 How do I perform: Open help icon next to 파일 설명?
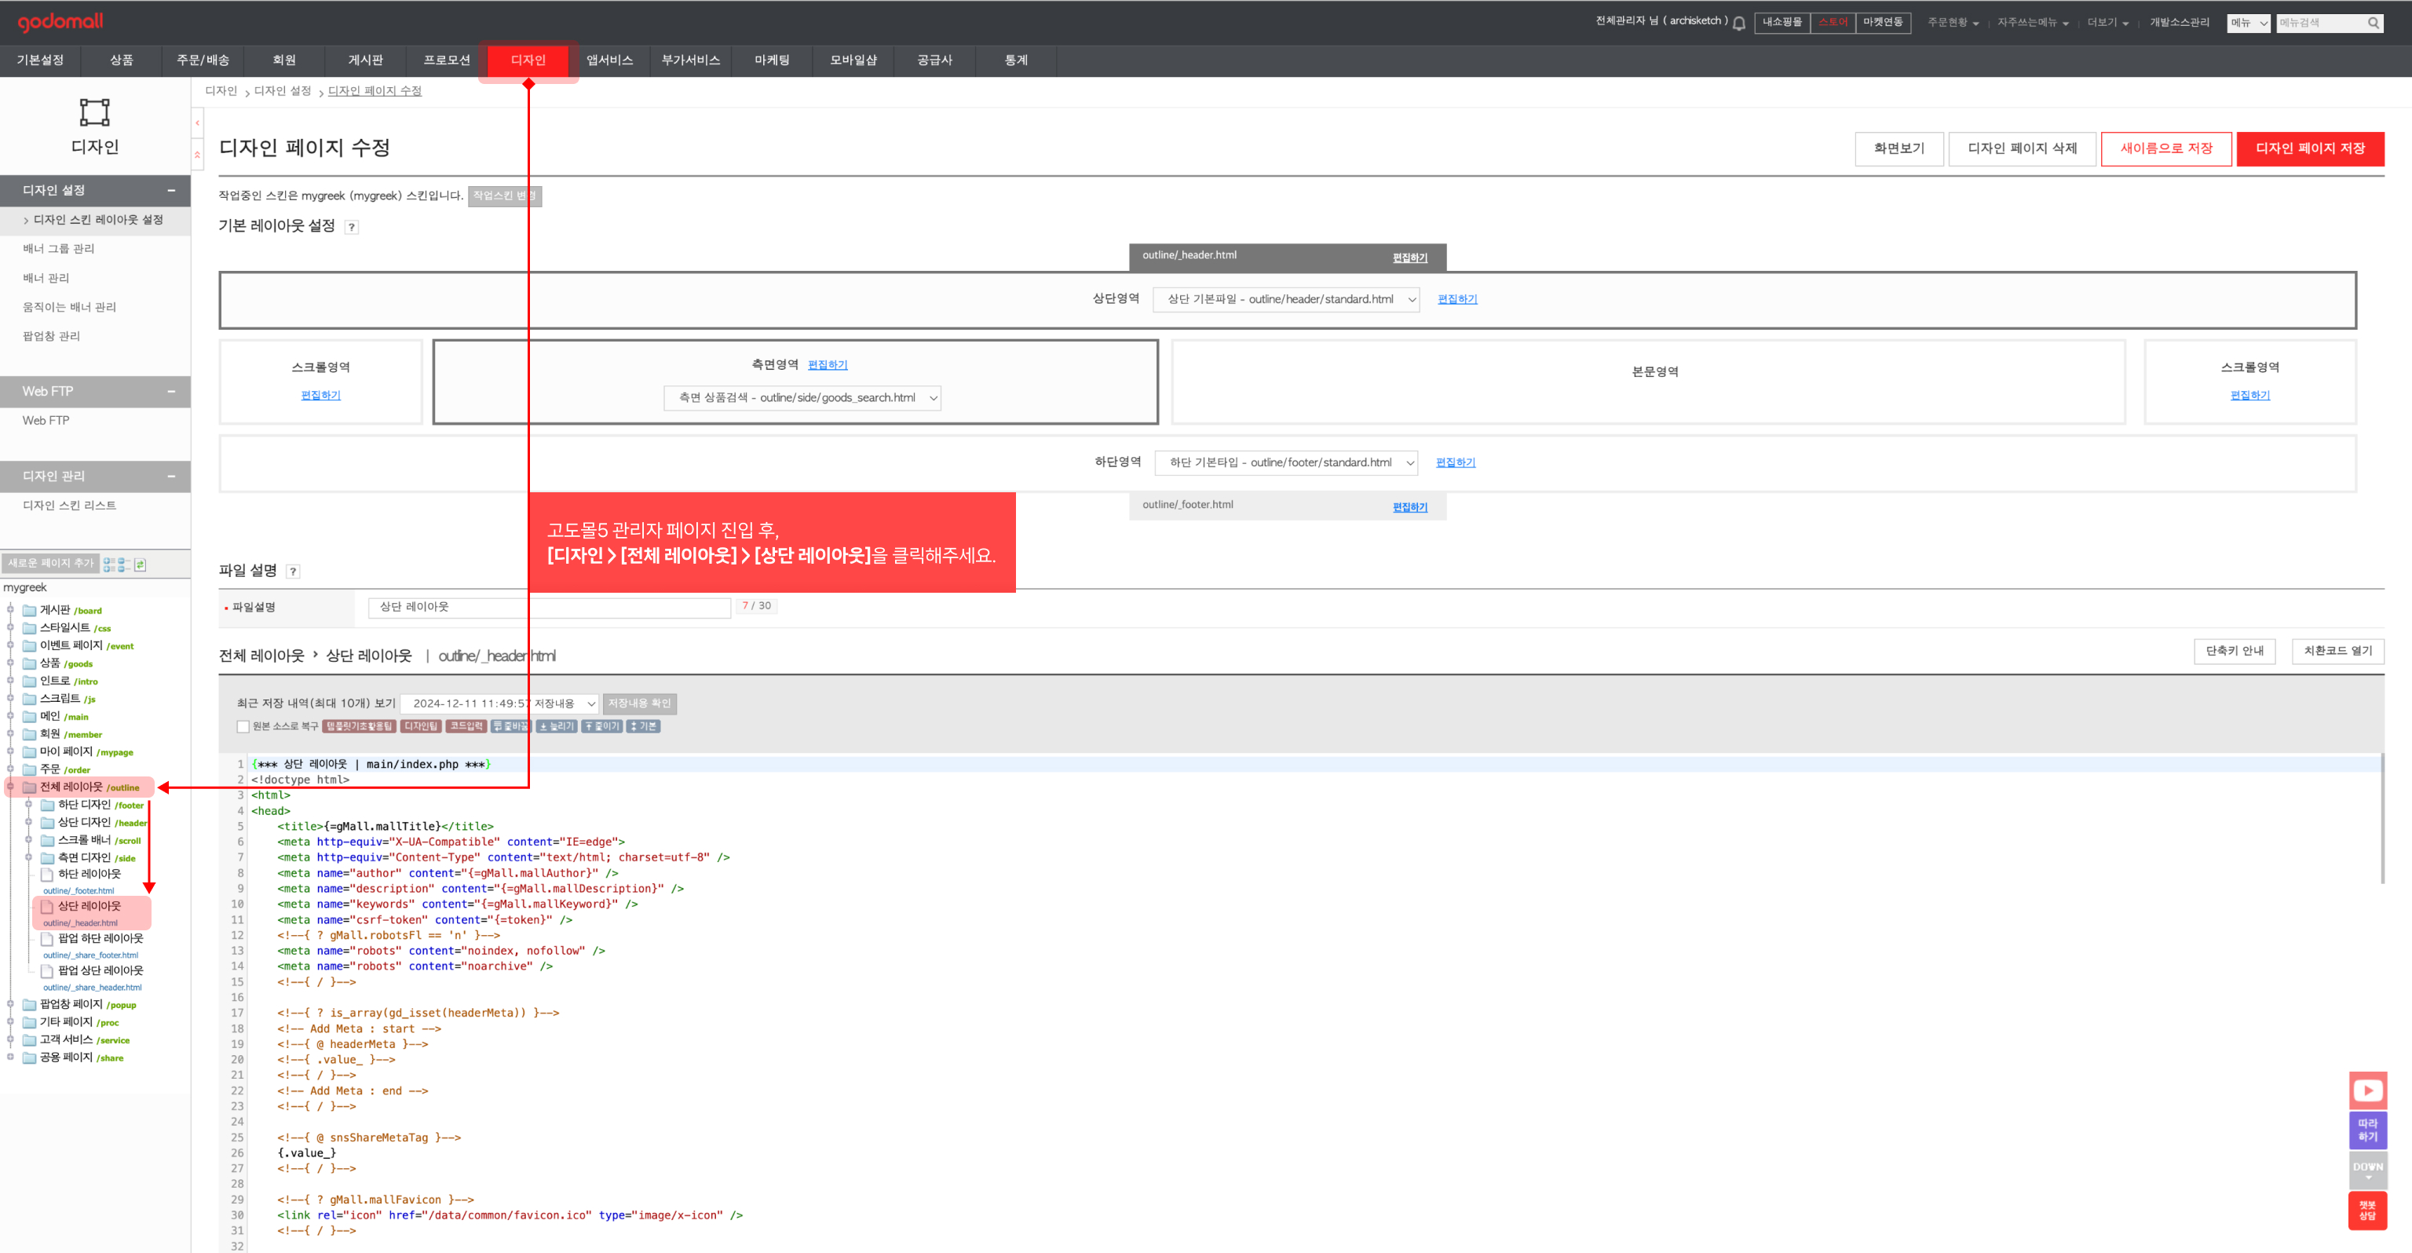[x=293, y=572]
